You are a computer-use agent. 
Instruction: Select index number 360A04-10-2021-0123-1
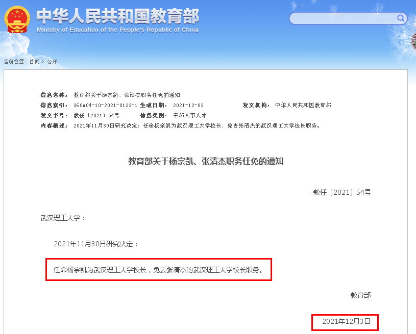pos(105,105)
